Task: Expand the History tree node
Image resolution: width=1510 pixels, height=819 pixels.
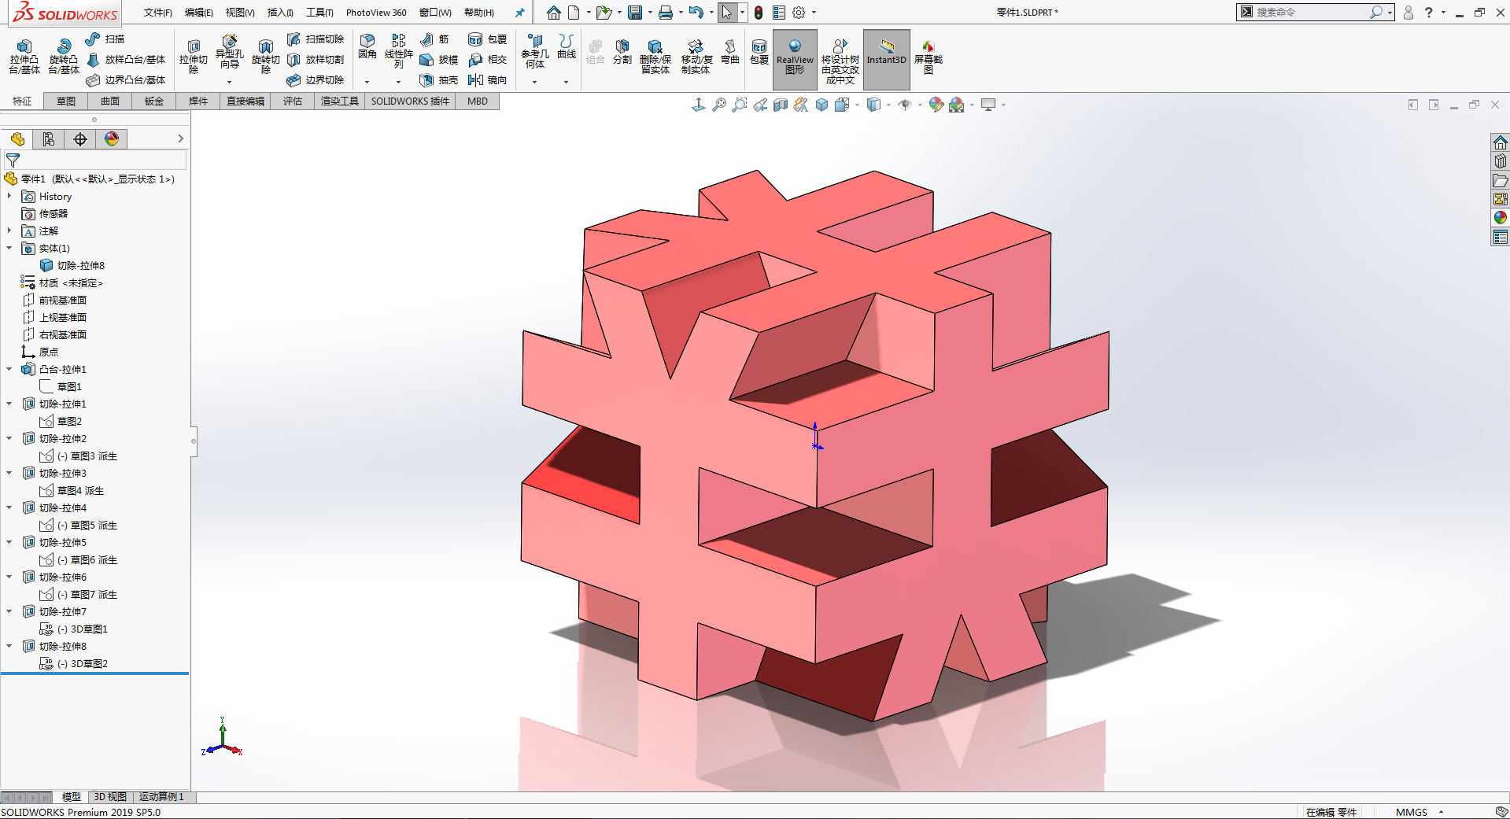Action: pos(9,197)
